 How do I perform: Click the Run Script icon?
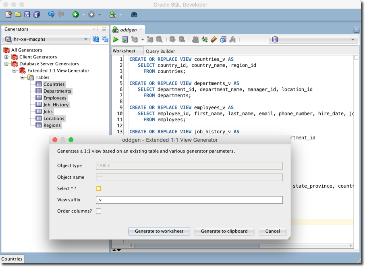[125, 39]
